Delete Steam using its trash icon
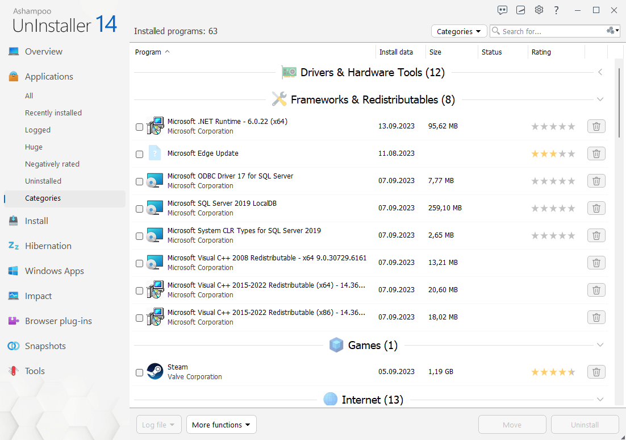 (596, 372)
